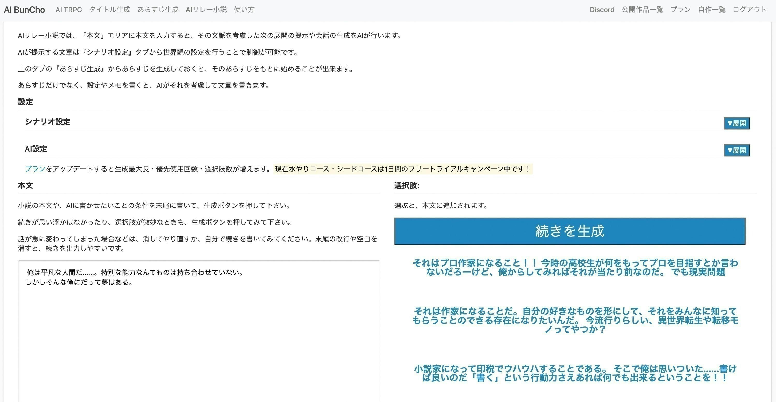The width and height of the screenshot is (776, 402).
Task: Open the あらすじ生成 nav tab
Action: (158, 10)
